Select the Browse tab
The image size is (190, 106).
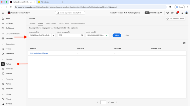pos(41,23)
